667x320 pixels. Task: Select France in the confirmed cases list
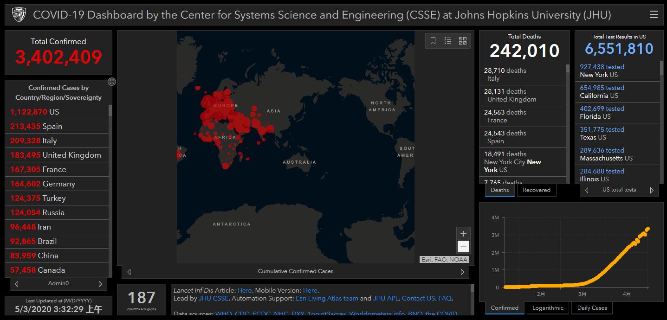tap(57, 169)
